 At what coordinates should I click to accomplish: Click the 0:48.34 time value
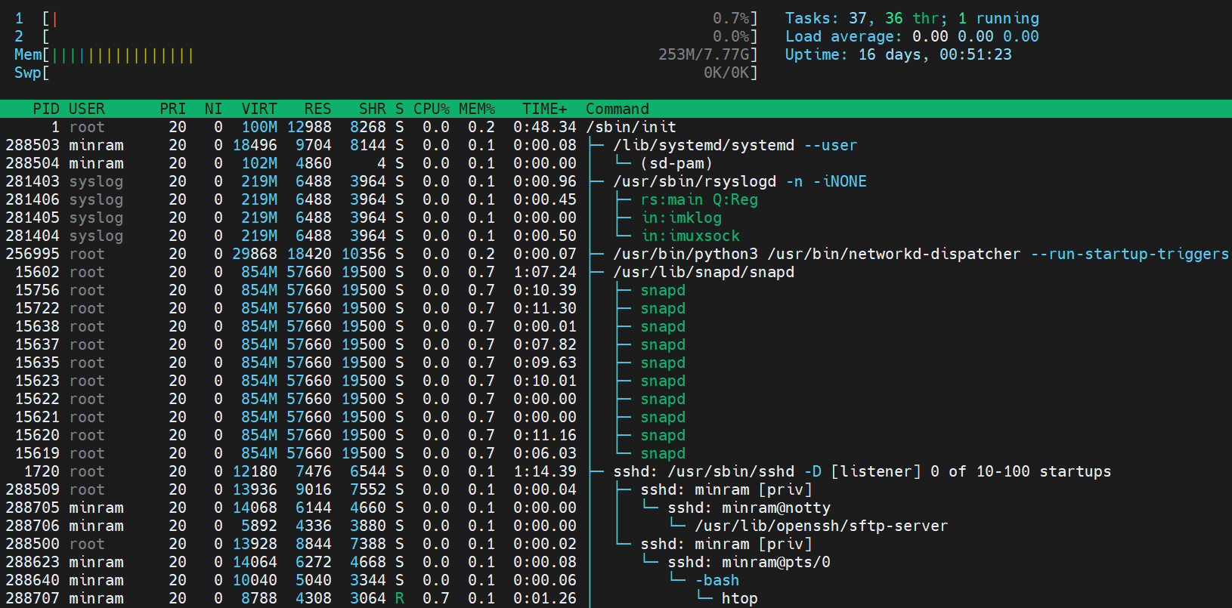click(545, 127)
